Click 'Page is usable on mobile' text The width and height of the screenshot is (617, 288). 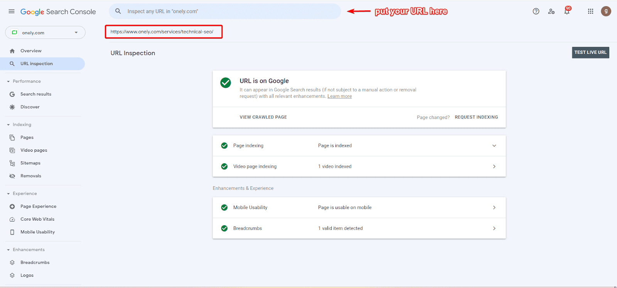click(345, 208)
